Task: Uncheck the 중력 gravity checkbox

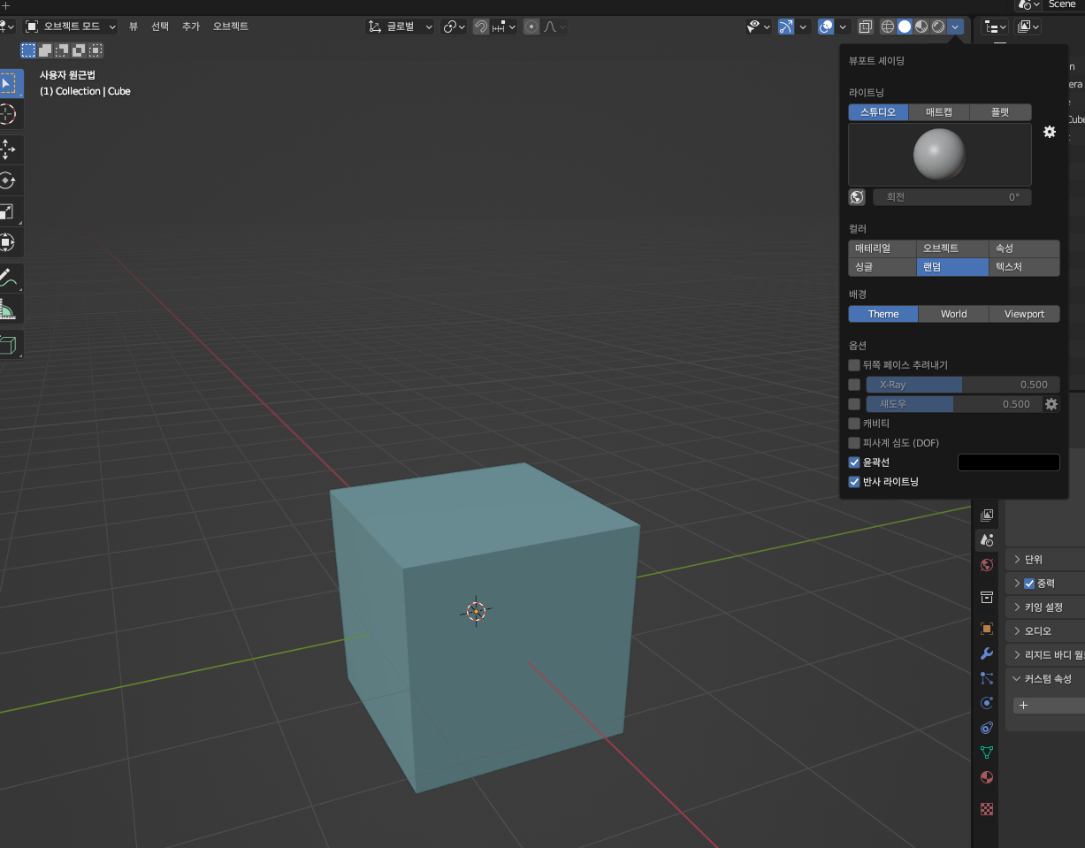Action: [1029, 584]
